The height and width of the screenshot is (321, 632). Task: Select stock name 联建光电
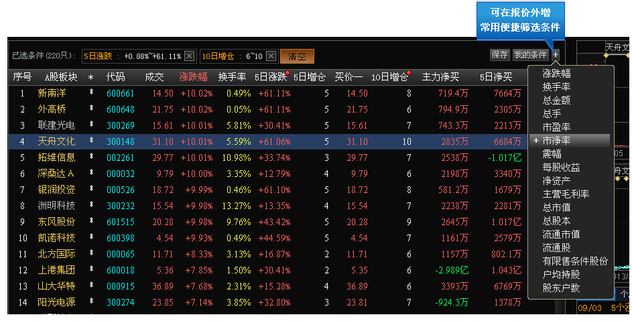tap(56, 125)
